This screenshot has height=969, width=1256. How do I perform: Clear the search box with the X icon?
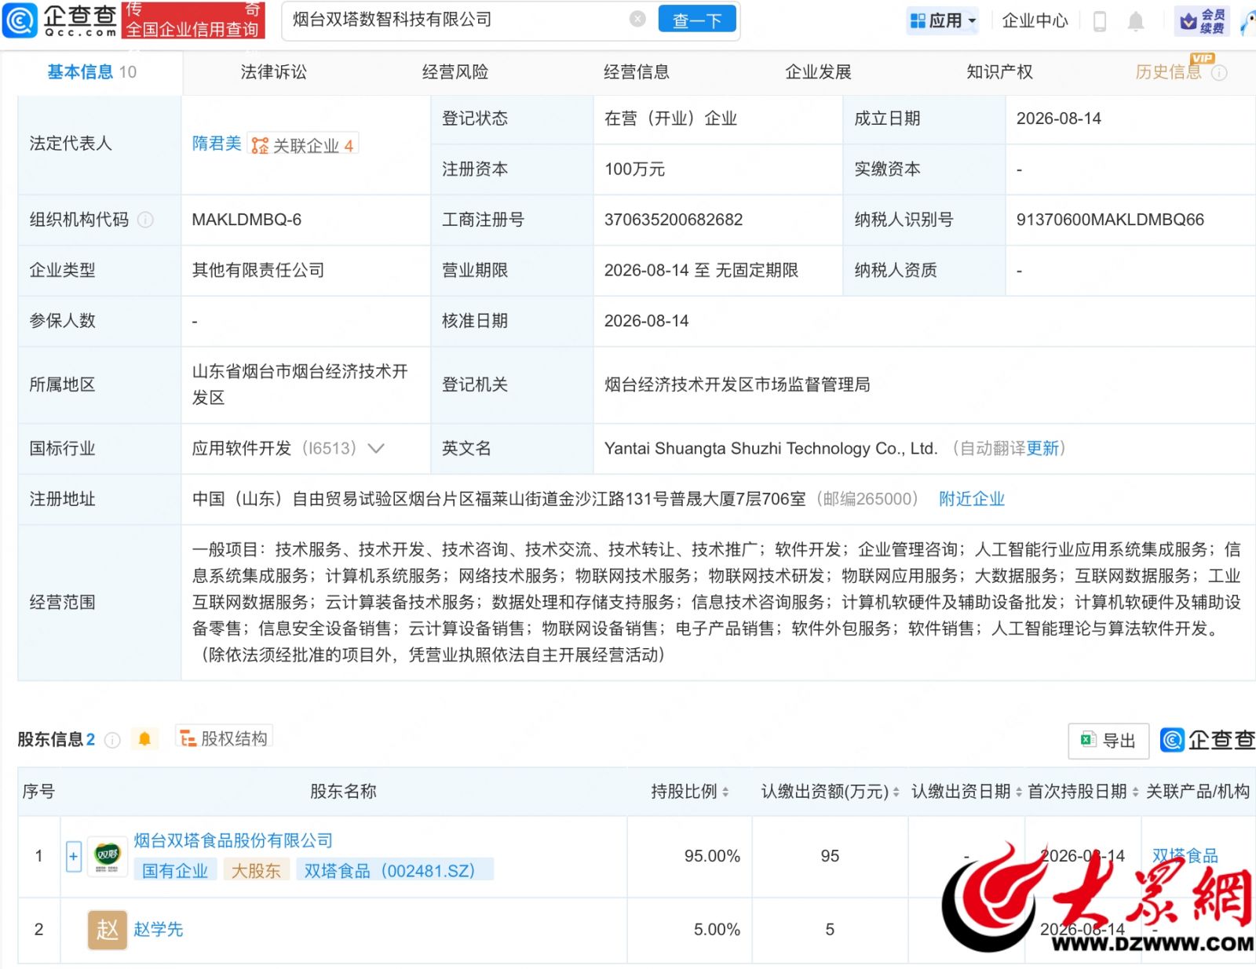coord(637,20)
